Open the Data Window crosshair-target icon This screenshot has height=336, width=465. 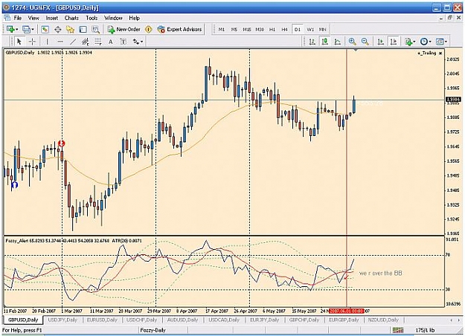click(57, 29)
